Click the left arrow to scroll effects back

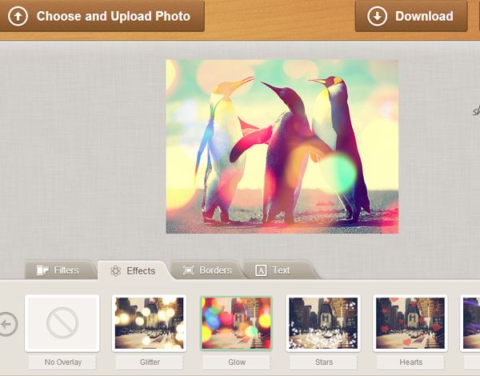[8, 324]
